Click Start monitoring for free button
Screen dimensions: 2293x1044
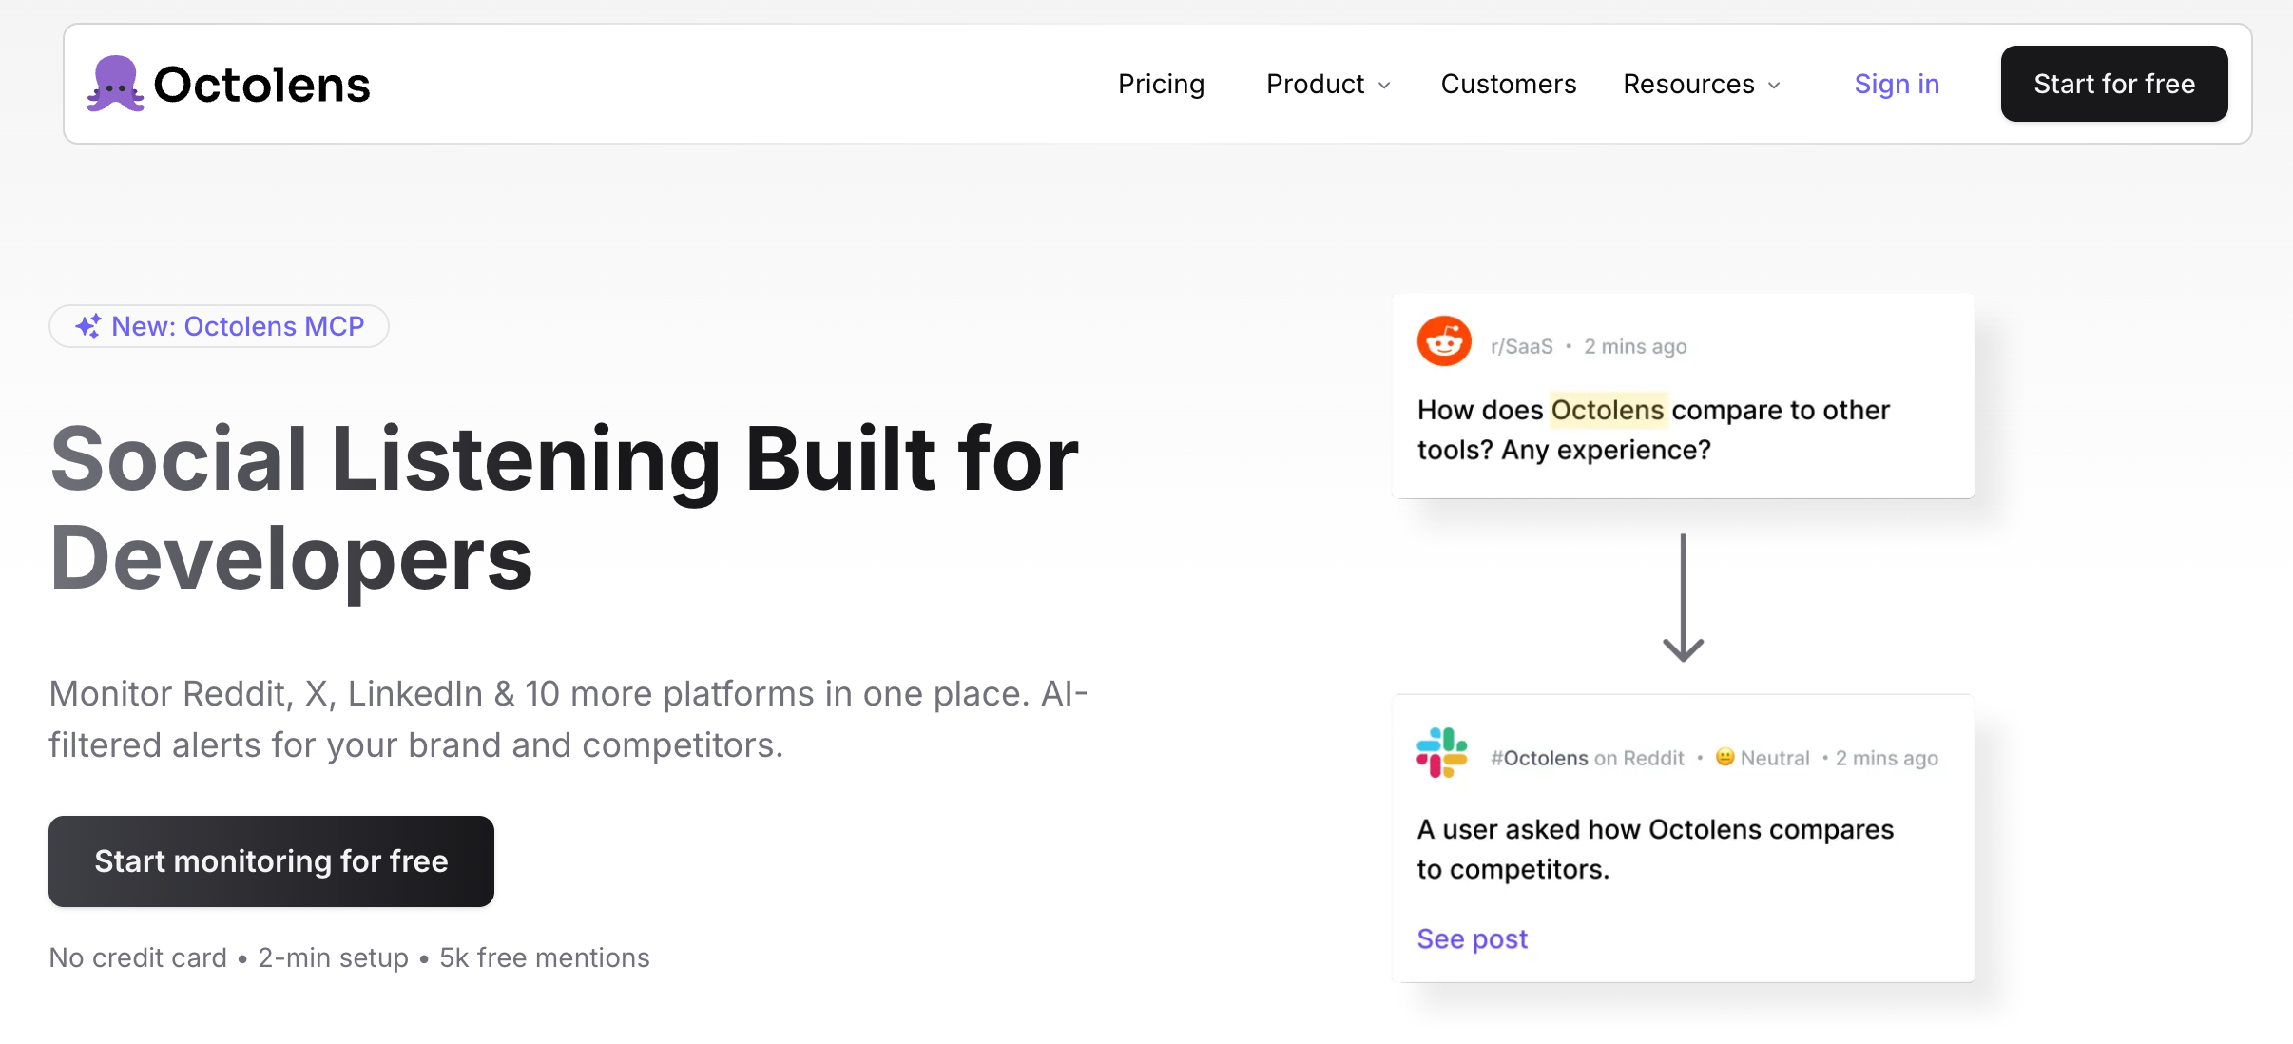271,861
